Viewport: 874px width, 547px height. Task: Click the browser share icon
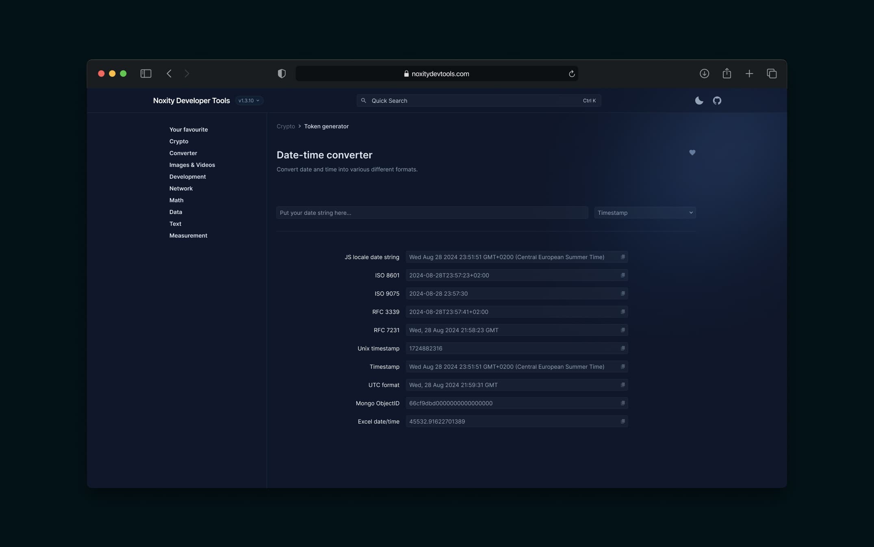click(x=727, y=74)
